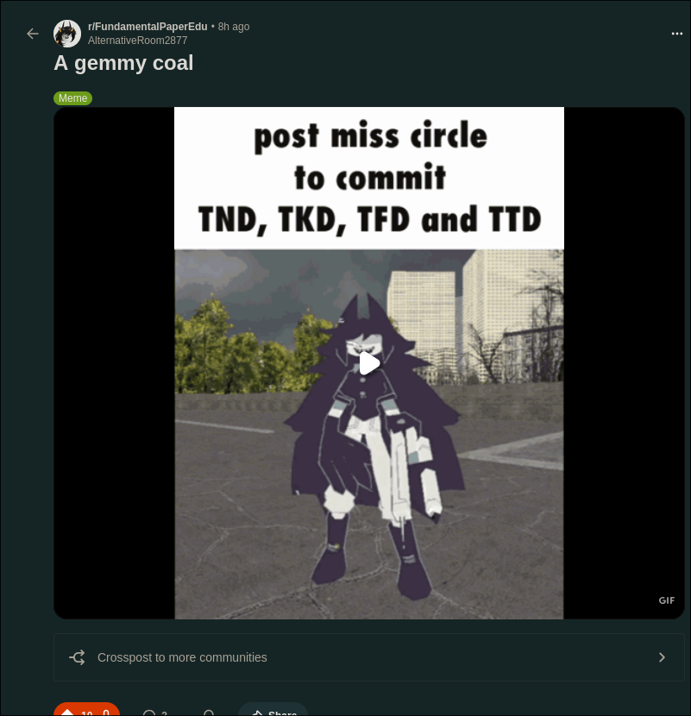691x716 pixels.
Task: Click the Share button
Action: (x=273, y=711)
